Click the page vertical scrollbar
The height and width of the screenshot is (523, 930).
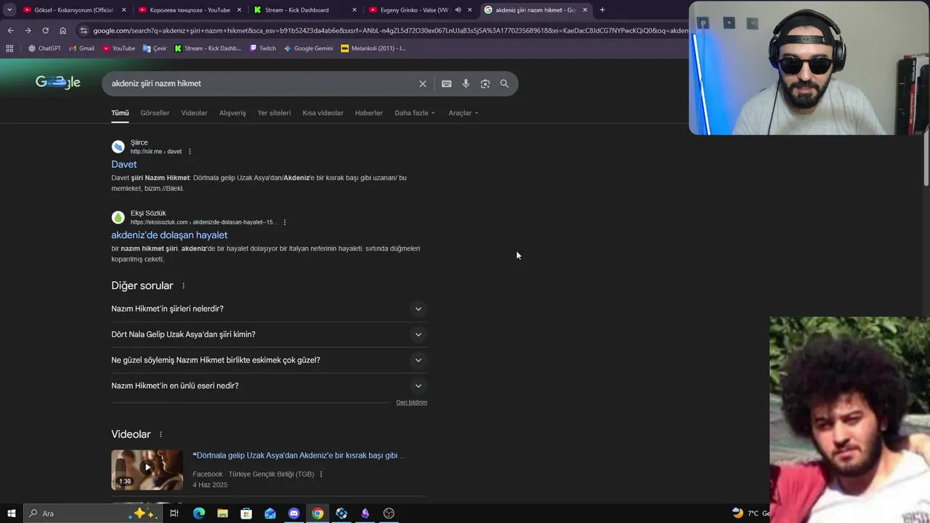coord(926,160)
